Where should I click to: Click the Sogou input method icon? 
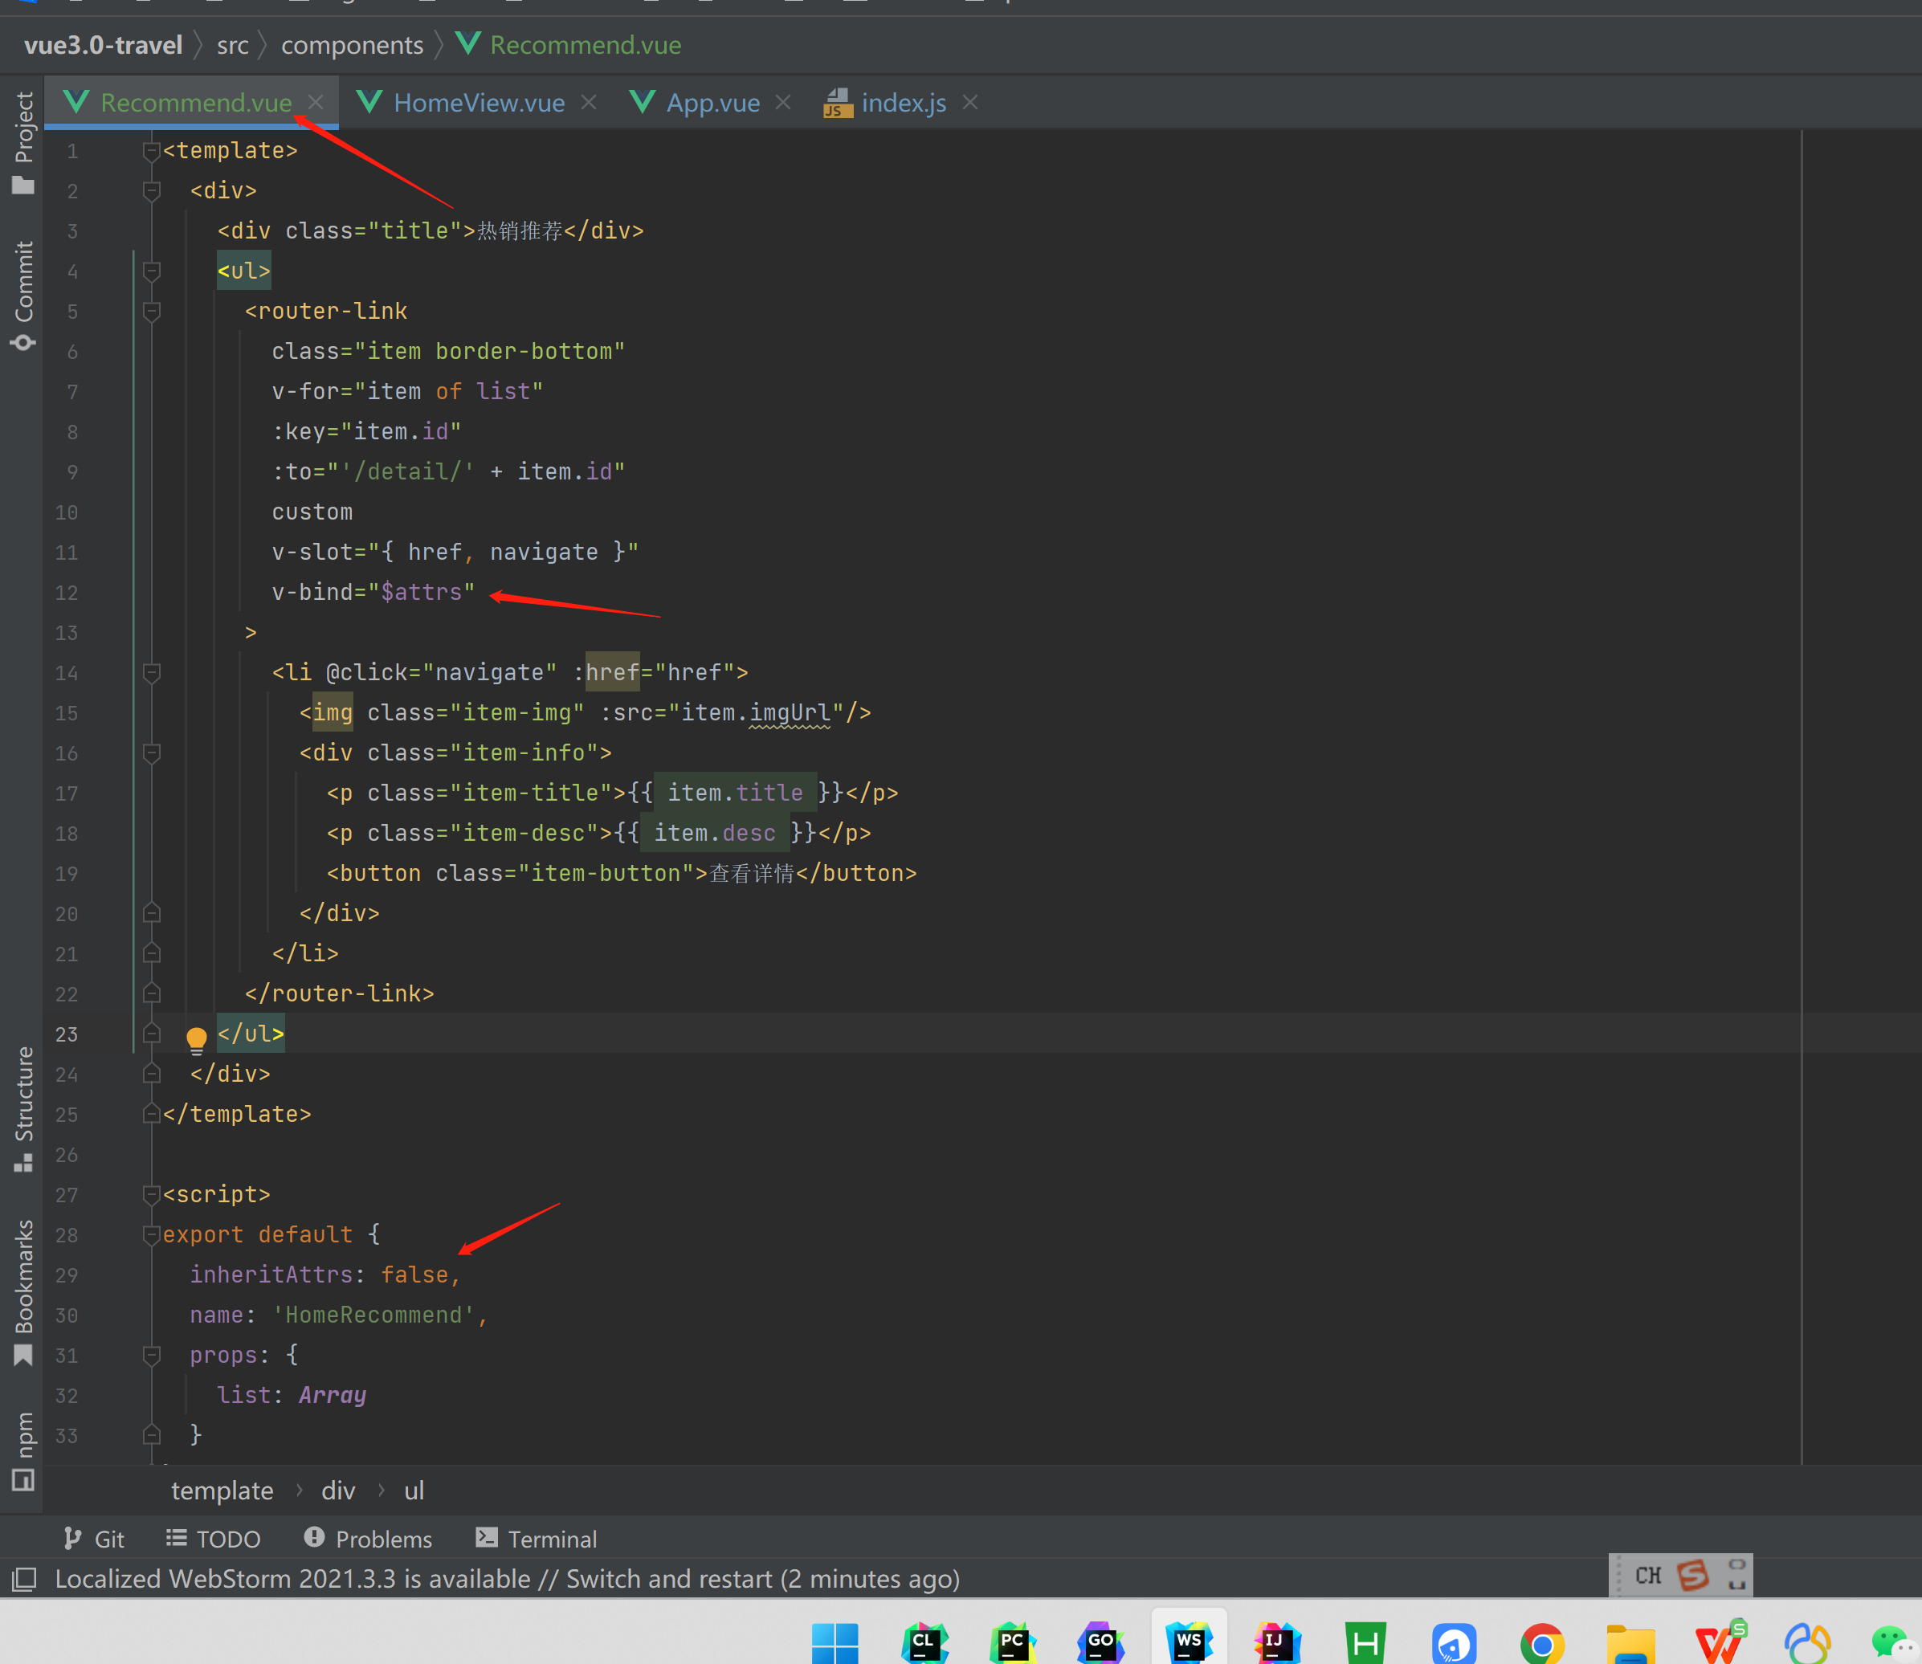pyautogui.click(x=1692, y=1575)
